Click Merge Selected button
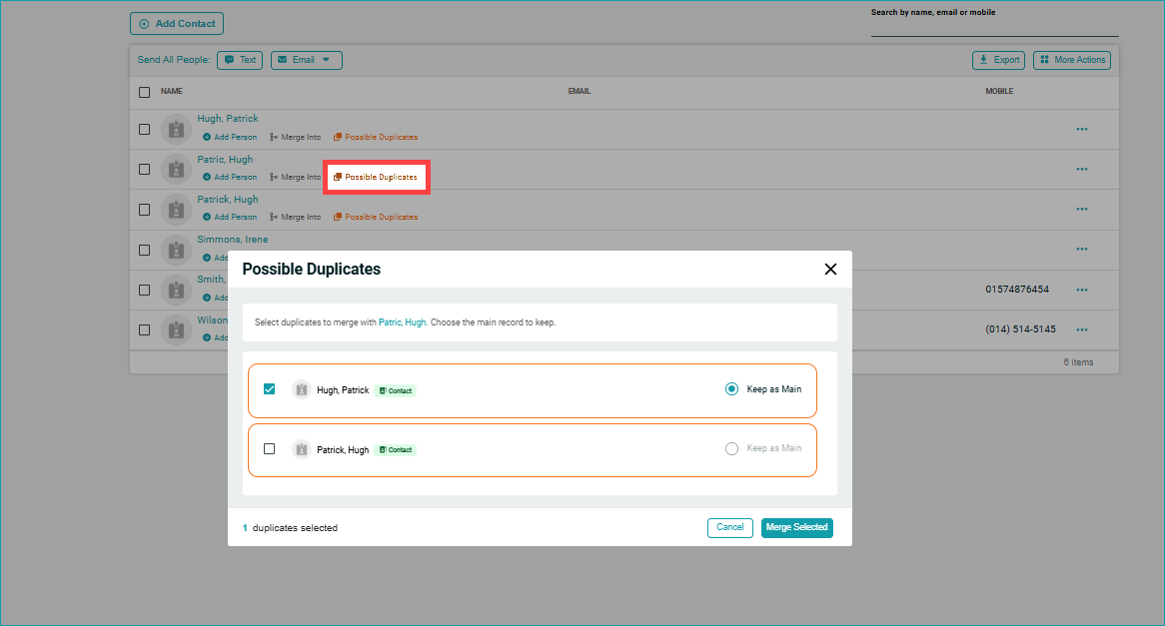The height and width of the screenshot is (626, 1165). point(796,527)
